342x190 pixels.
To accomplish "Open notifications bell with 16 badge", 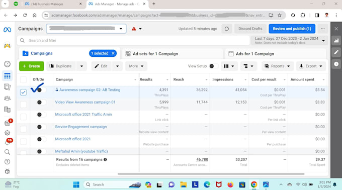I will tap(8, 142).
